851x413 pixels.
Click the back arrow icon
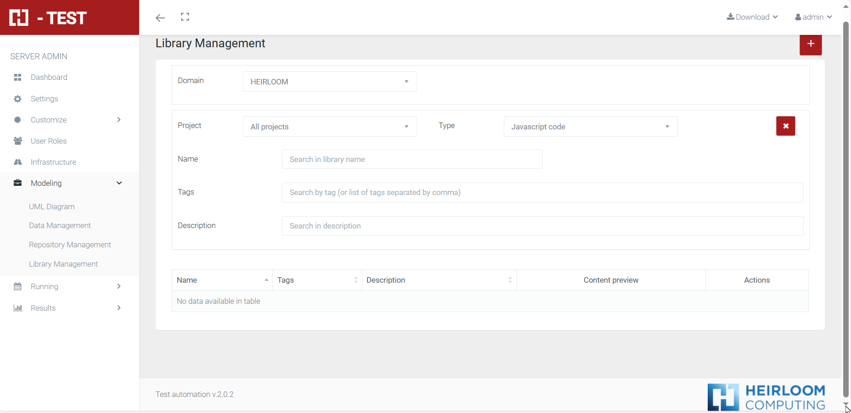[160, 18]
